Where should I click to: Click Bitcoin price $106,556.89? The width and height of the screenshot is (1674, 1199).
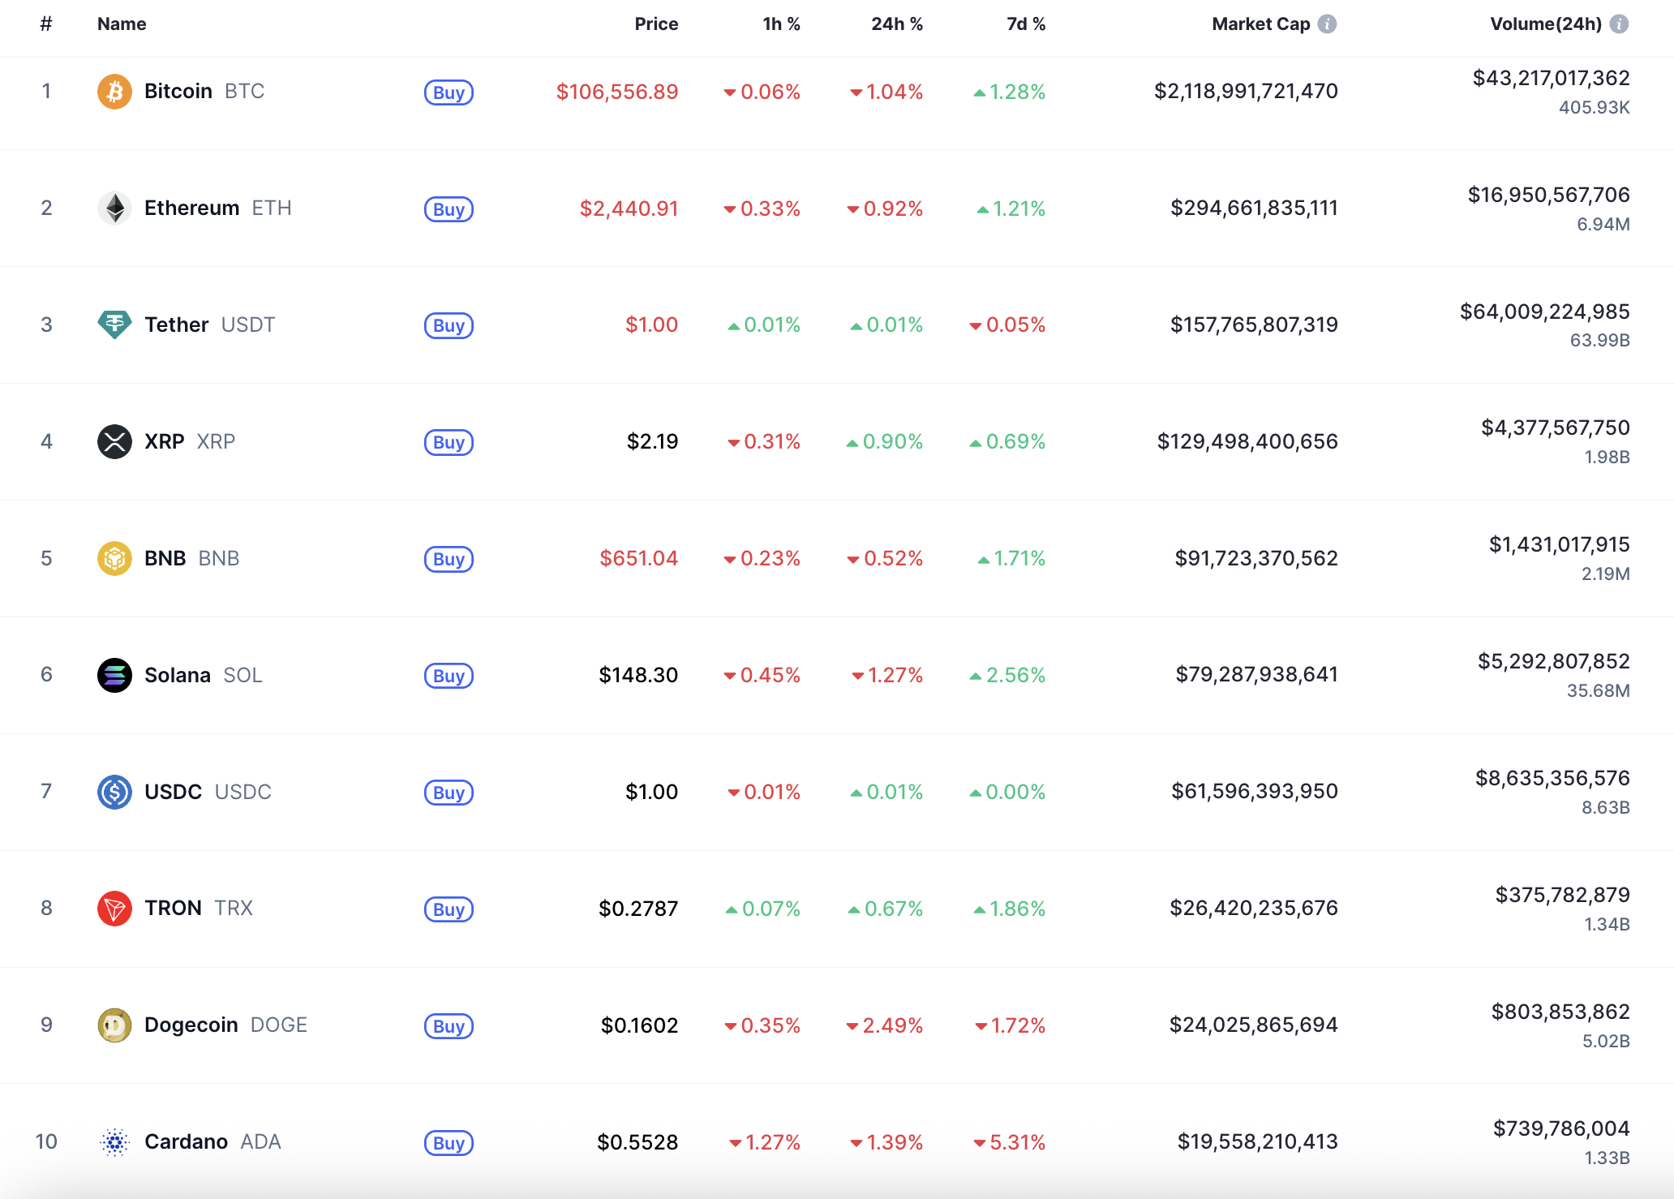(x=617, y=92)
